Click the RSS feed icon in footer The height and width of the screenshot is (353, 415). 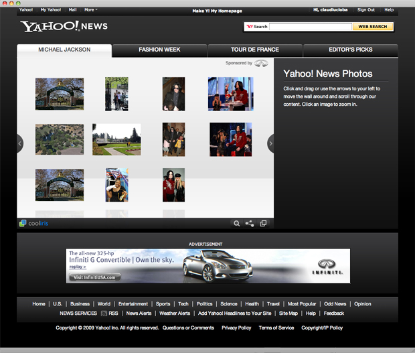(x=104, y=313)
